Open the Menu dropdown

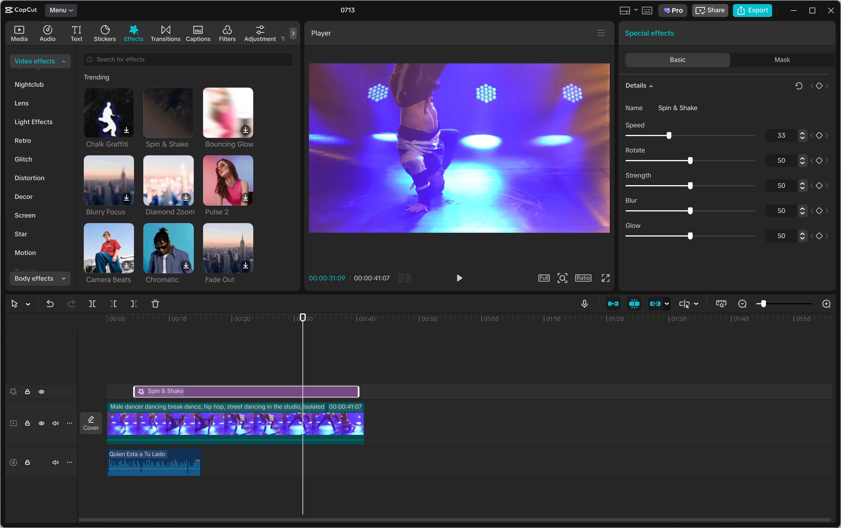(61, 10)
